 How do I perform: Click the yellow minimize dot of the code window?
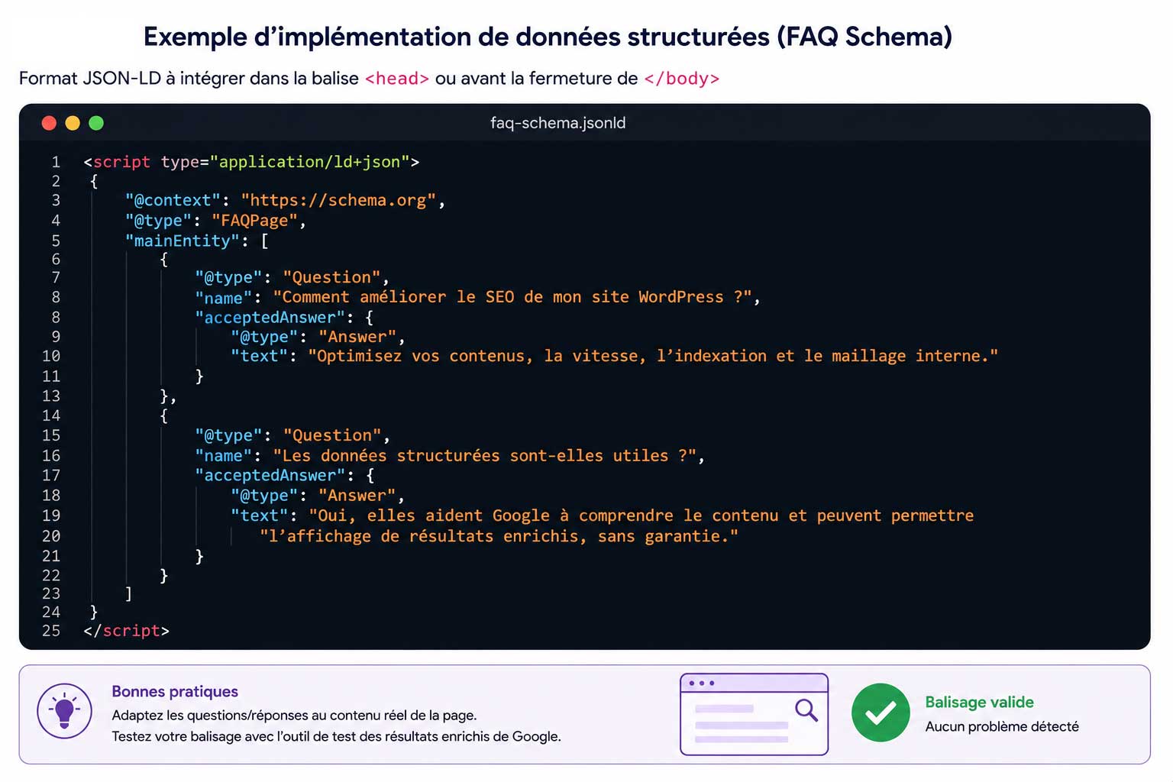point(73,123)
